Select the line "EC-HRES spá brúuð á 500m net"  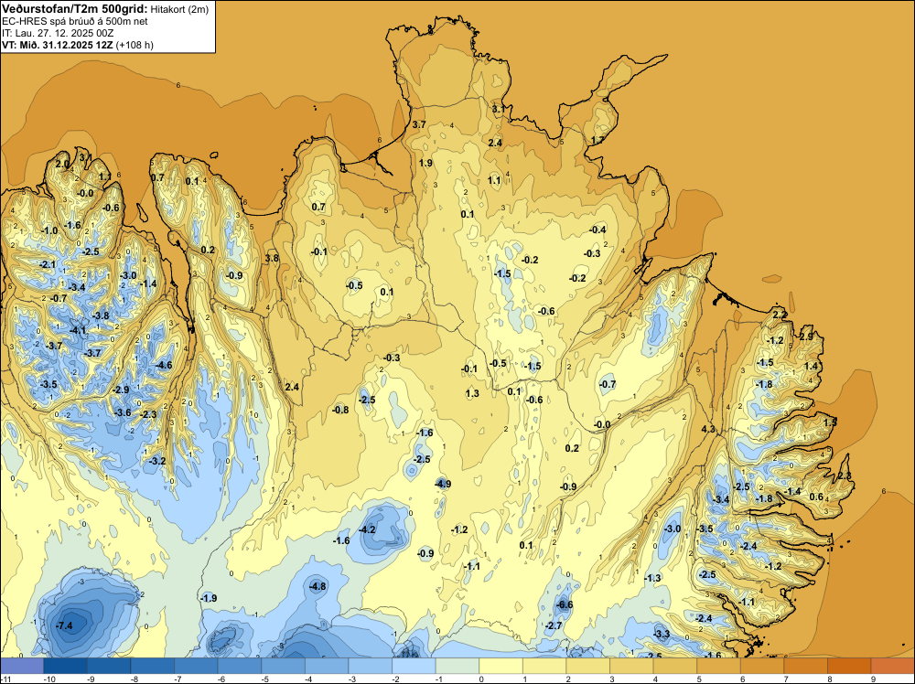click(x=75, y=21)
